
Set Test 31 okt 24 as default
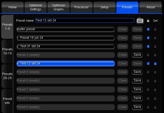coord(155,47)
